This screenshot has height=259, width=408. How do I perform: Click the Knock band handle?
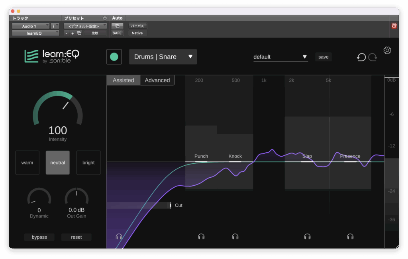pos(235,162)
